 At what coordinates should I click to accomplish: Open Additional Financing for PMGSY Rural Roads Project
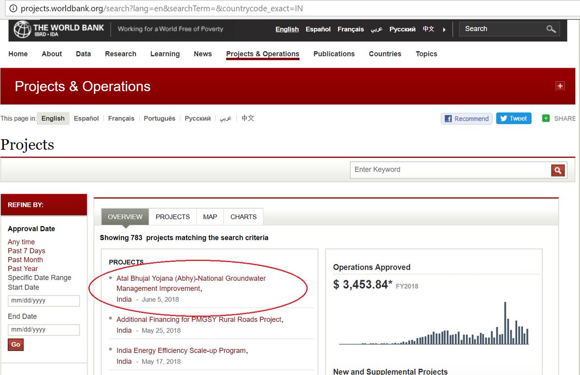199,319
